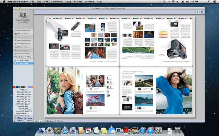Screen dimensions: 219x136
Task: Click the PDF Link Setup icon
Action: tap(16, 33)
